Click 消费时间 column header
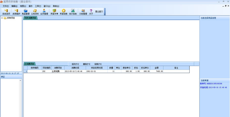 tap(75, 68)
